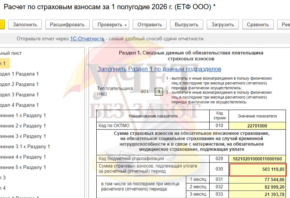Click the line code 030 cell

point(219,169)
